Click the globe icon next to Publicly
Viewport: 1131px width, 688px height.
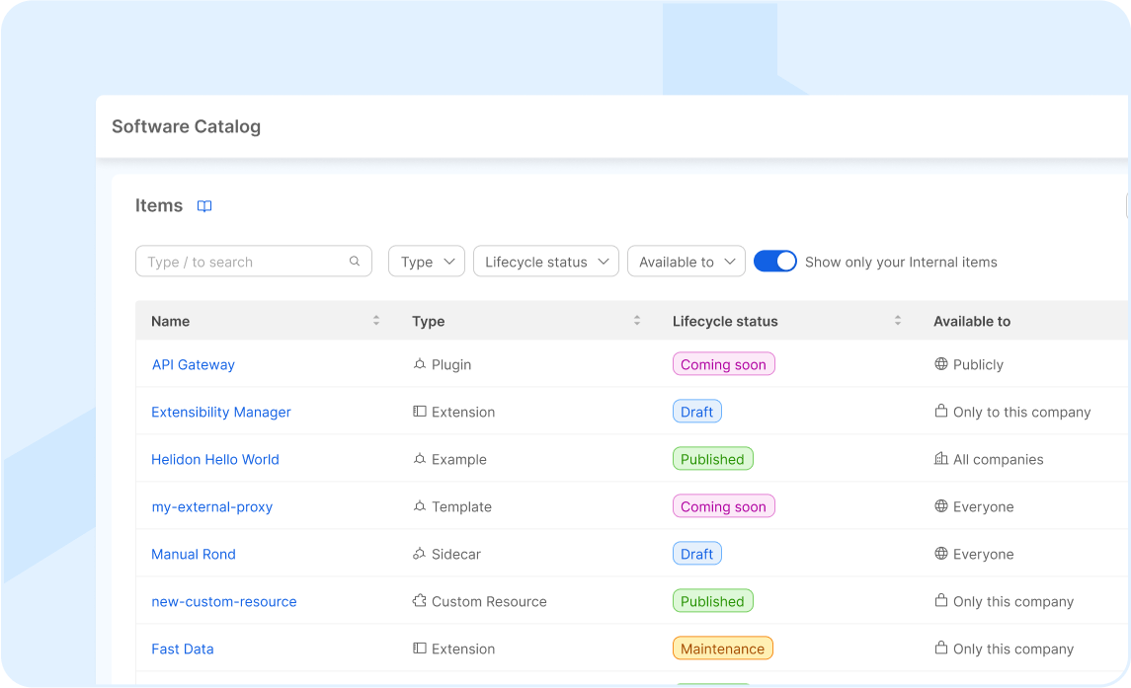tap(941, 364)
